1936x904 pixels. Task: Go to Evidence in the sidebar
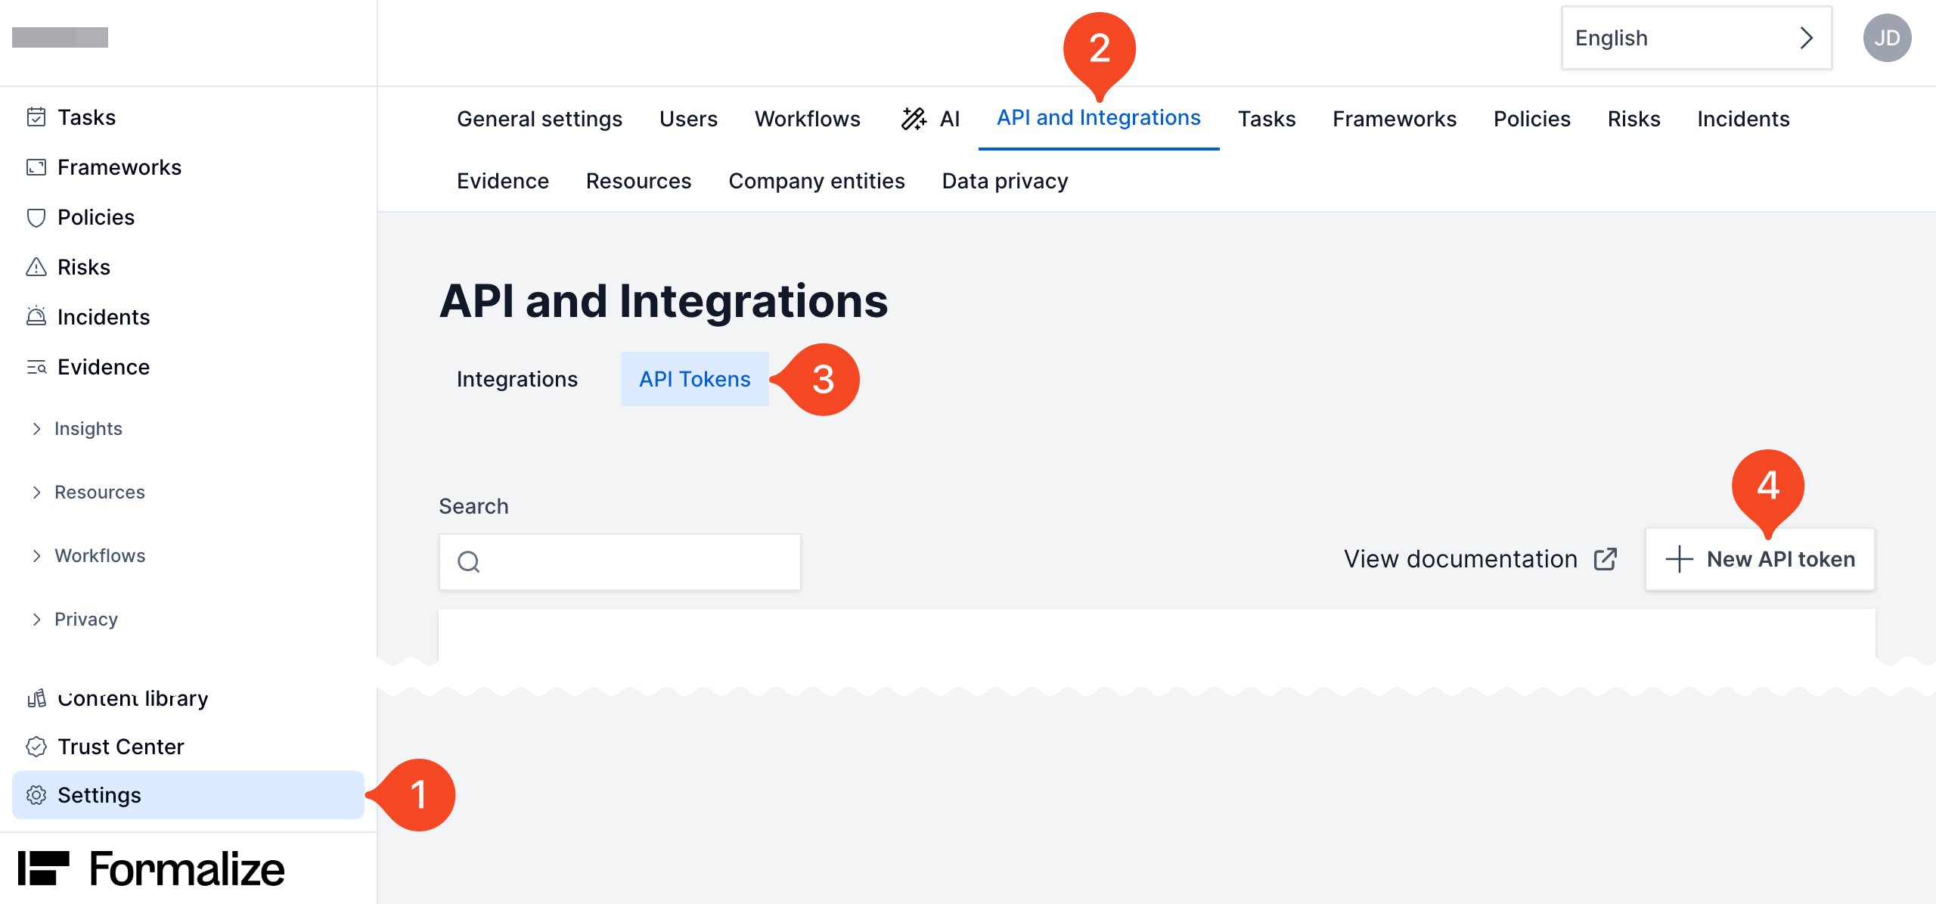[104, 367]
